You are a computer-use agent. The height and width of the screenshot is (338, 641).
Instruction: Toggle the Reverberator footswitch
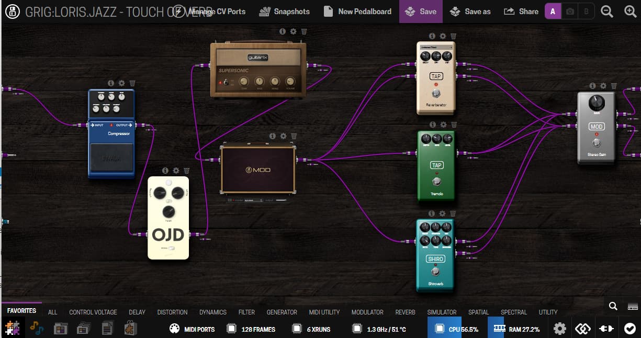pyautogui.click(x=435, y=93)
